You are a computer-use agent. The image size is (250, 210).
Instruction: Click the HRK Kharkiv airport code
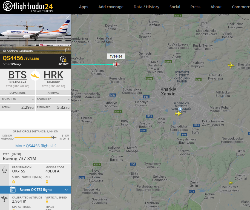point(53,75)
